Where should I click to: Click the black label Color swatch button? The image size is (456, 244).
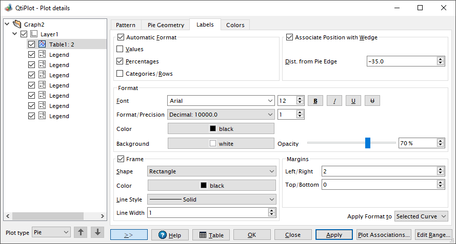[221, 128]
